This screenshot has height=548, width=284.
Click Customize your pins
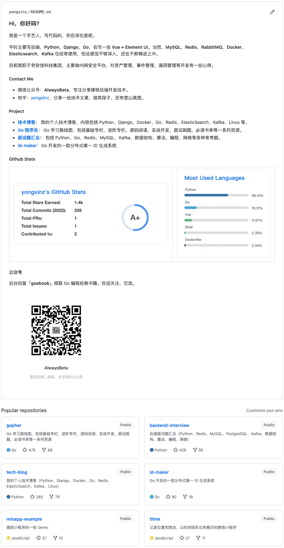pos(265,410)
